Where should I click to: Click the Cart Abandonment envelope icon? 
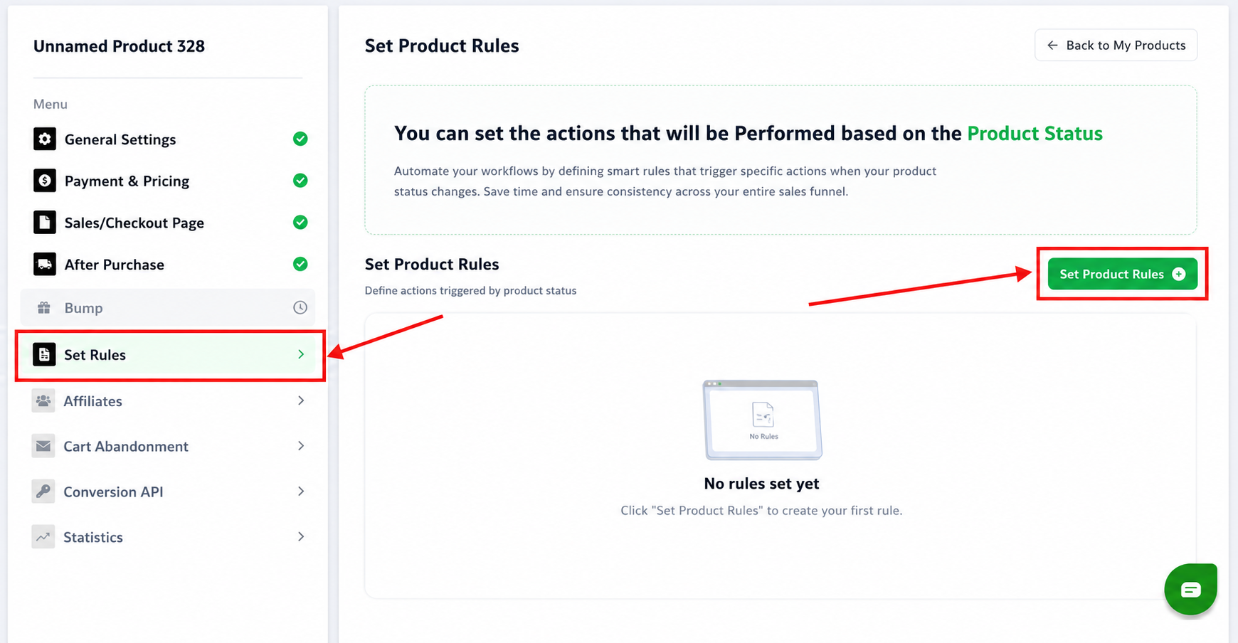(43, 446)
